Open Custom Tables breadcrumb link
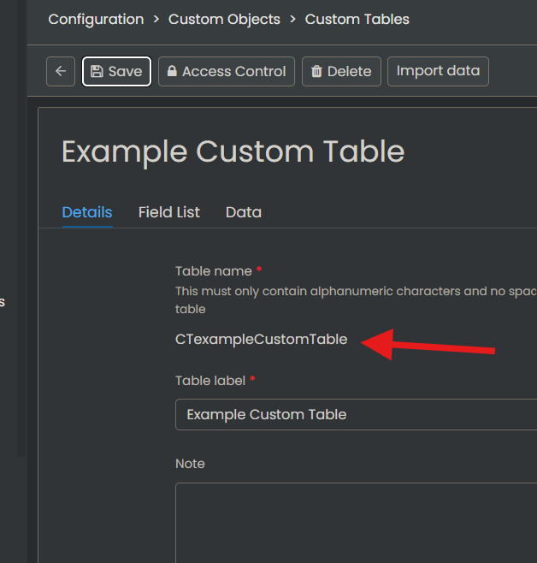The image size is (537, 563). pos(357,20)
